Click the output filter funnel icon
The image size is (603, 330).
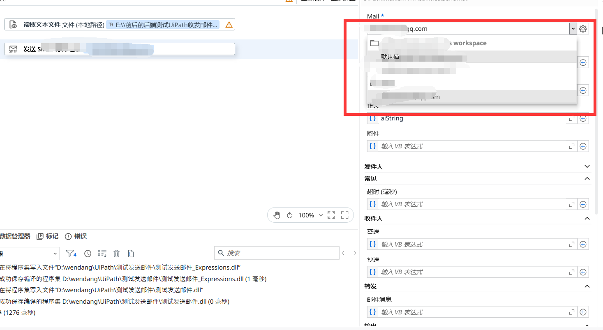coord(71,254)
